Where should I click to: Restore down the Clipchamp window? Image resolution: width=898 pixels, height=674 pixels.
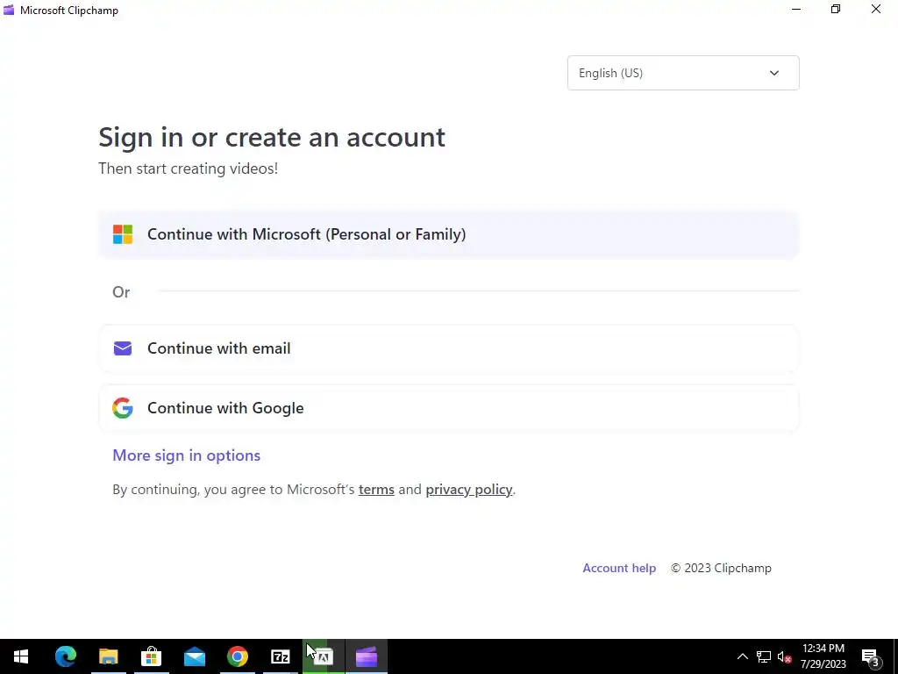[836, 9]
